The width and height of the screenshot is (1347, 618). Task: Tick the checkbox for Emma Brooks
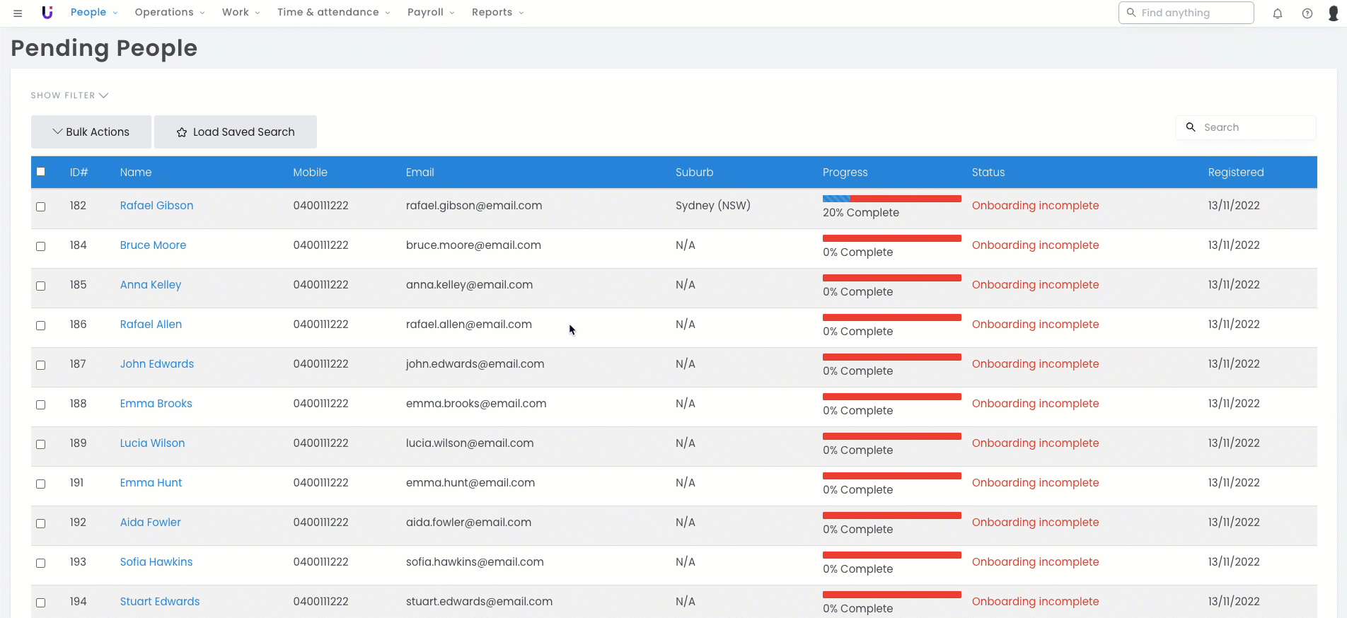pos(41,404)
